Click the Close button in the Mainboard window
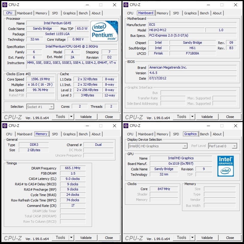Screen dimensions: 244x244 [230, 117]
